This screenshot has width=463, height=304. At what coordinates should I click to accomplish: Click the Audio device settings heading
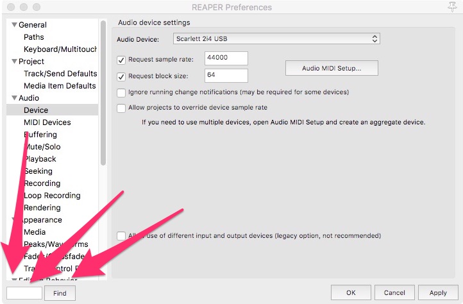coord(154,22)
